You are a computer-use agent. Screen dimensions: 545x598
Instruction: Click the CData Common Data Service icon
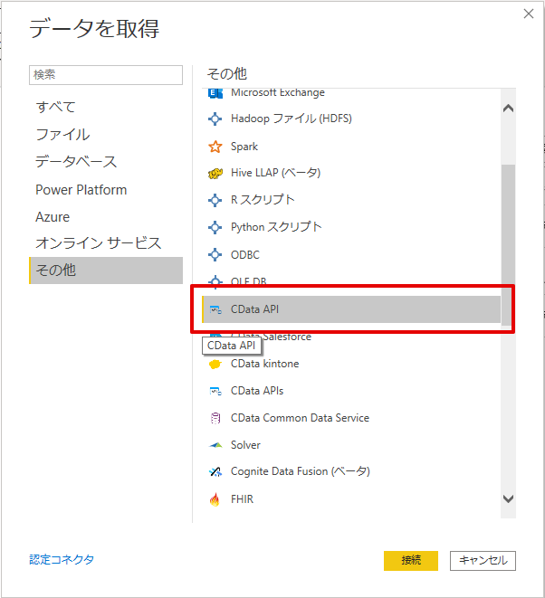215,418
